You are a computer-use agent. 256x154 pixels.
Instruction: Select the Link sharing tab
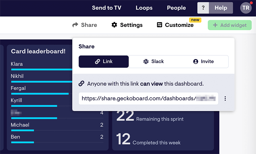click(x=104, y=61)
